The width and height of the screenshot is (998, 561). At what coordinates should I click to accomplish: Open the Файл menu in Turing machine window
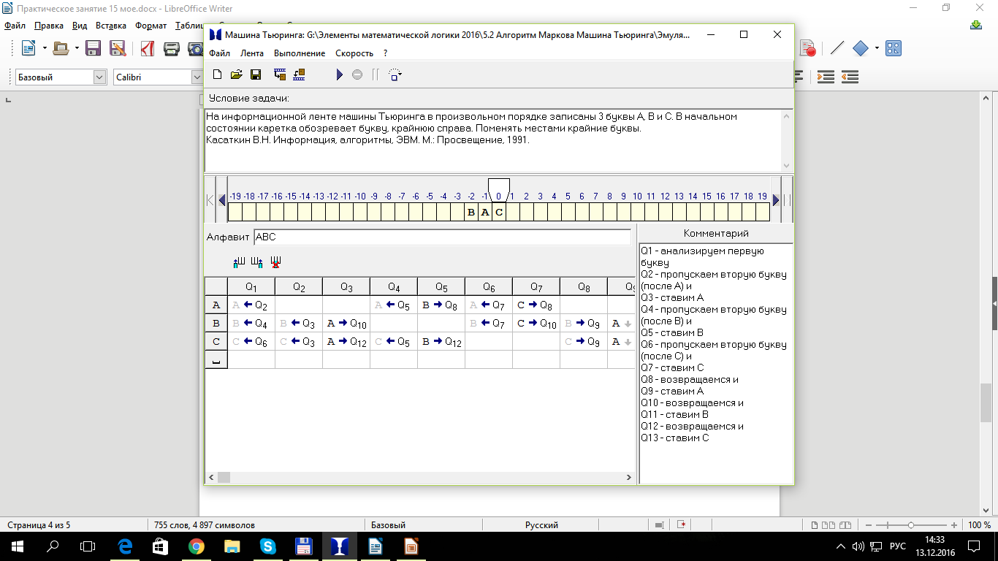pyautogui.click(x=219, y=53)
